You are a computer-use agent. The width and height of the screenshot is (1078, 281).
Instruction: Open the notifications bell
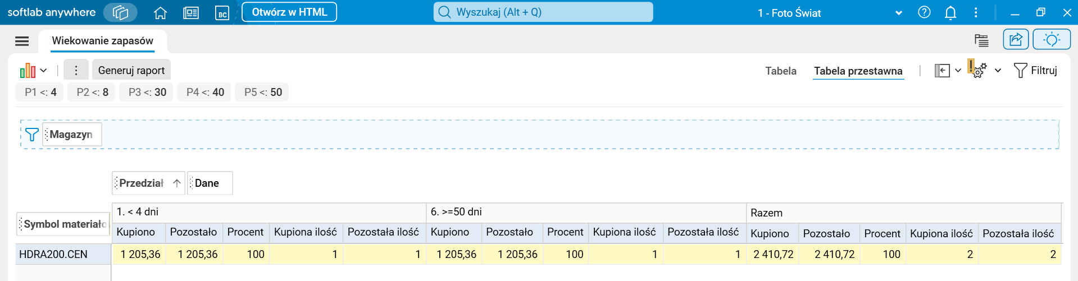pos(950,12)
